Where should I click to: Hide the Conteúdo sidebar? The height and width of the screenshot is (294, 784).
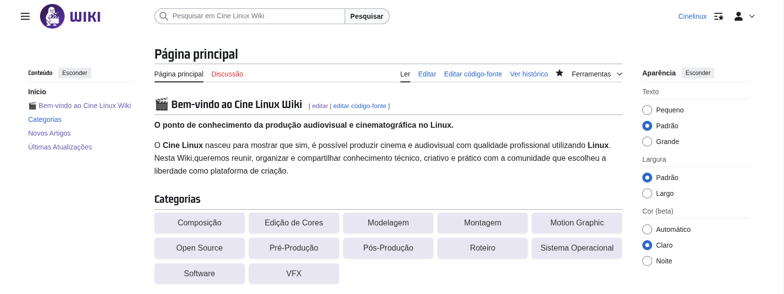click(75, 73)
